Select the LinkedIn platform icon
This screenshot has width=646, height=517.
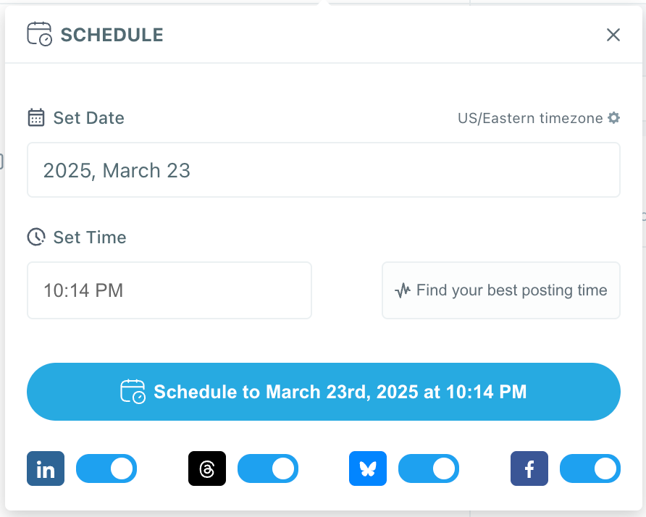click(x=45, y=468)
